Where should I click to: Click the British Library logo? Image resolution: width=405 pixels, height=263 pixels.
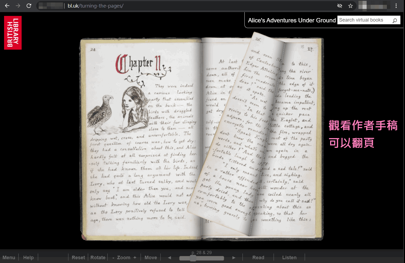click(x=13, y=33)
